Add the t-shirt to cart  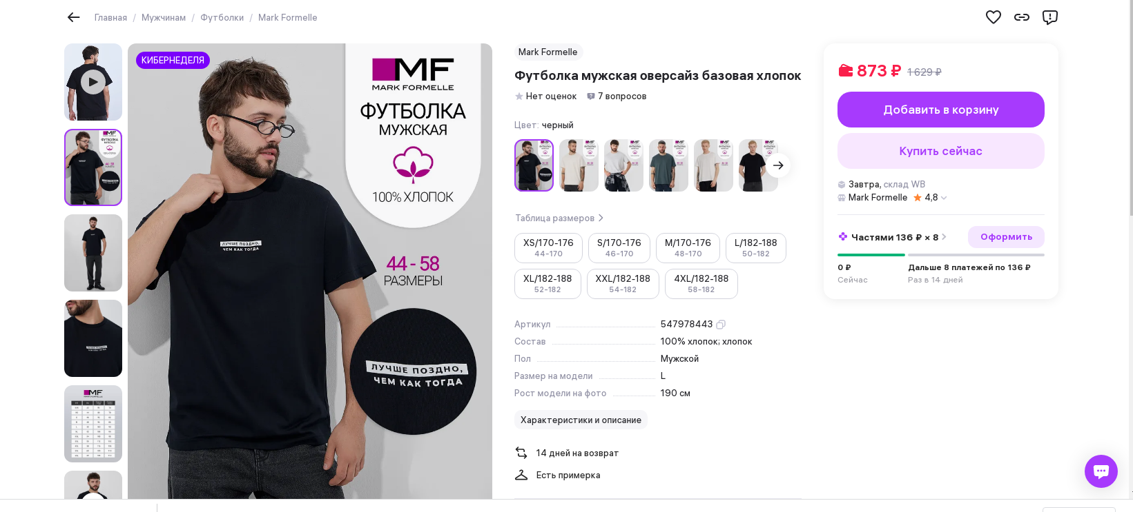[x=940, y=110]
